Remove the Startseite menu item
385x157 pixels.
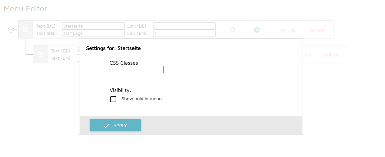click(x=317, y=30)
